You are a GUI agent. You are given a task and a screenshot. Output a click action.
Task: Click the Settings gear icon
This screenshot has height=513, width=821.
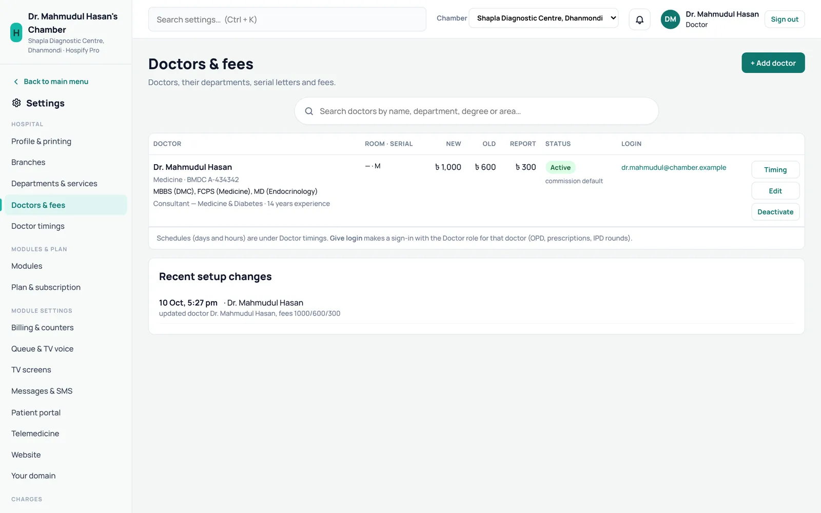(16, 103)
